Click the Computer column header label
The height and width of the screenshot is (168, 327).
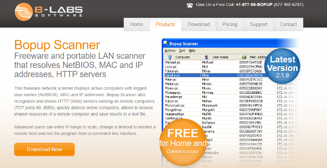183,57
